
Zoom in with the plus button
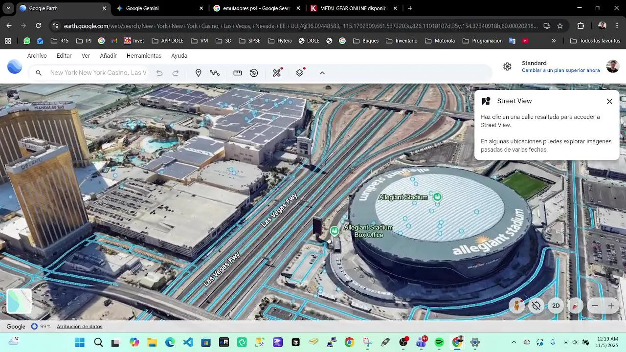coord(611,306)
